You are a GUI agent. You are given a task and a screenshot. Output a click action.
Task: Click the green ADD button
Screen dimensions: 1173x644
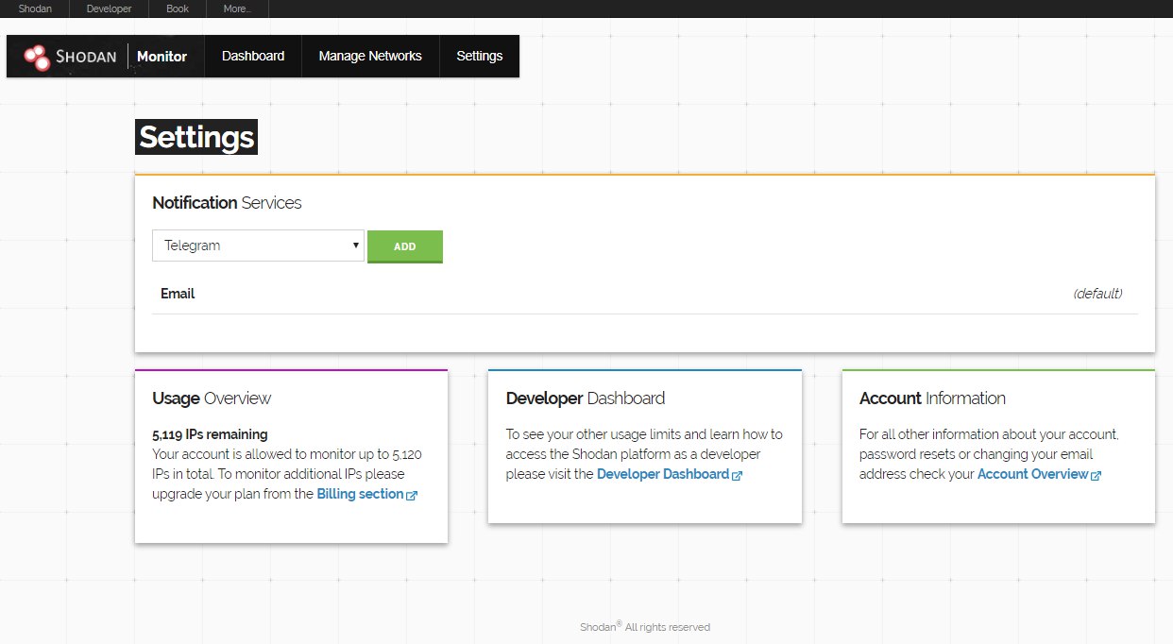point(405,246)
